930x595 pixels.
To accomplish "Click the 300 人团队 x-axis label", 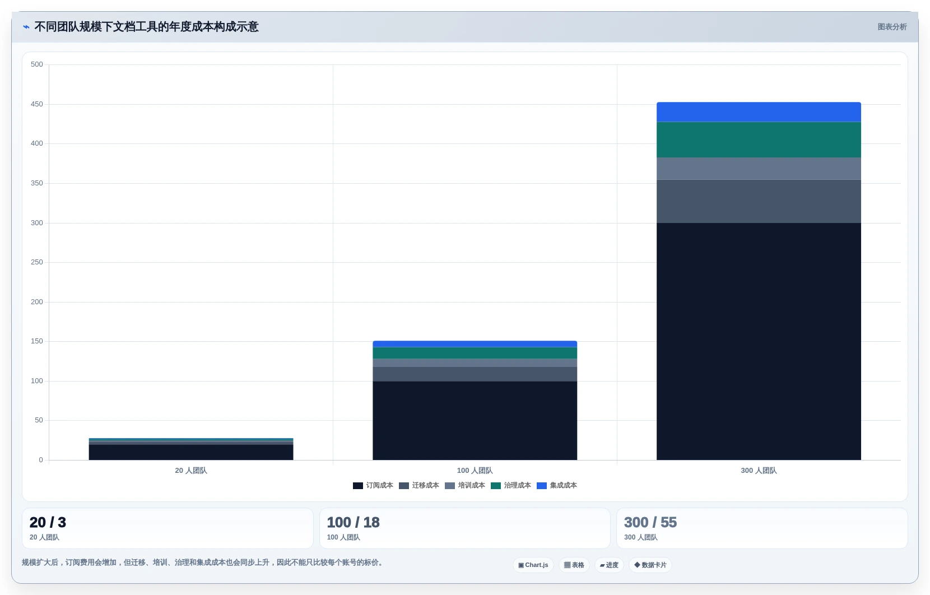I will click(x=759, y=471).
